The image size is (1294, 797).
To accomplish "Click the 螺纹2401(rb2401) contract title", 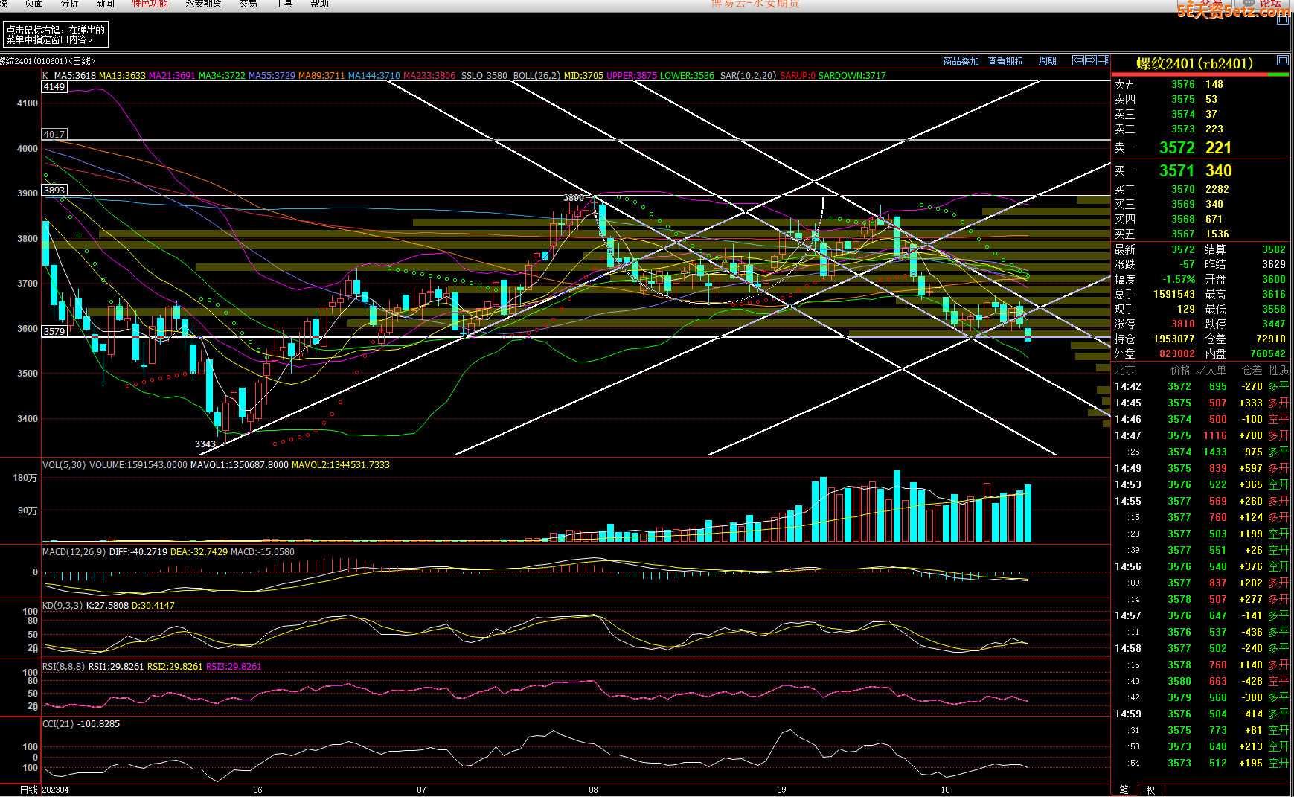I will (x=1194, y=64).
